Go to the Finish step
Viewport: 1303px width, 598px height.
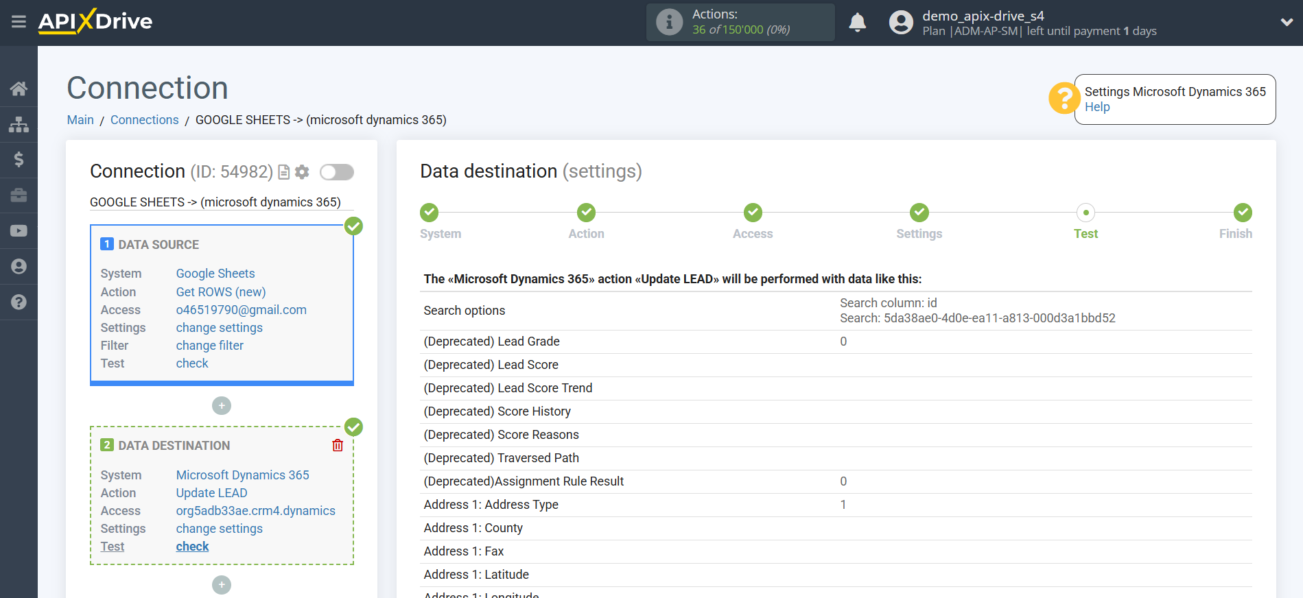click(1243, 213)
